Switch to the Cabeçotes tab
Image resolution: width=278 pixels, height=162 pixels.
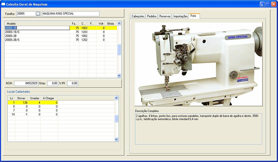coord(138,16)
